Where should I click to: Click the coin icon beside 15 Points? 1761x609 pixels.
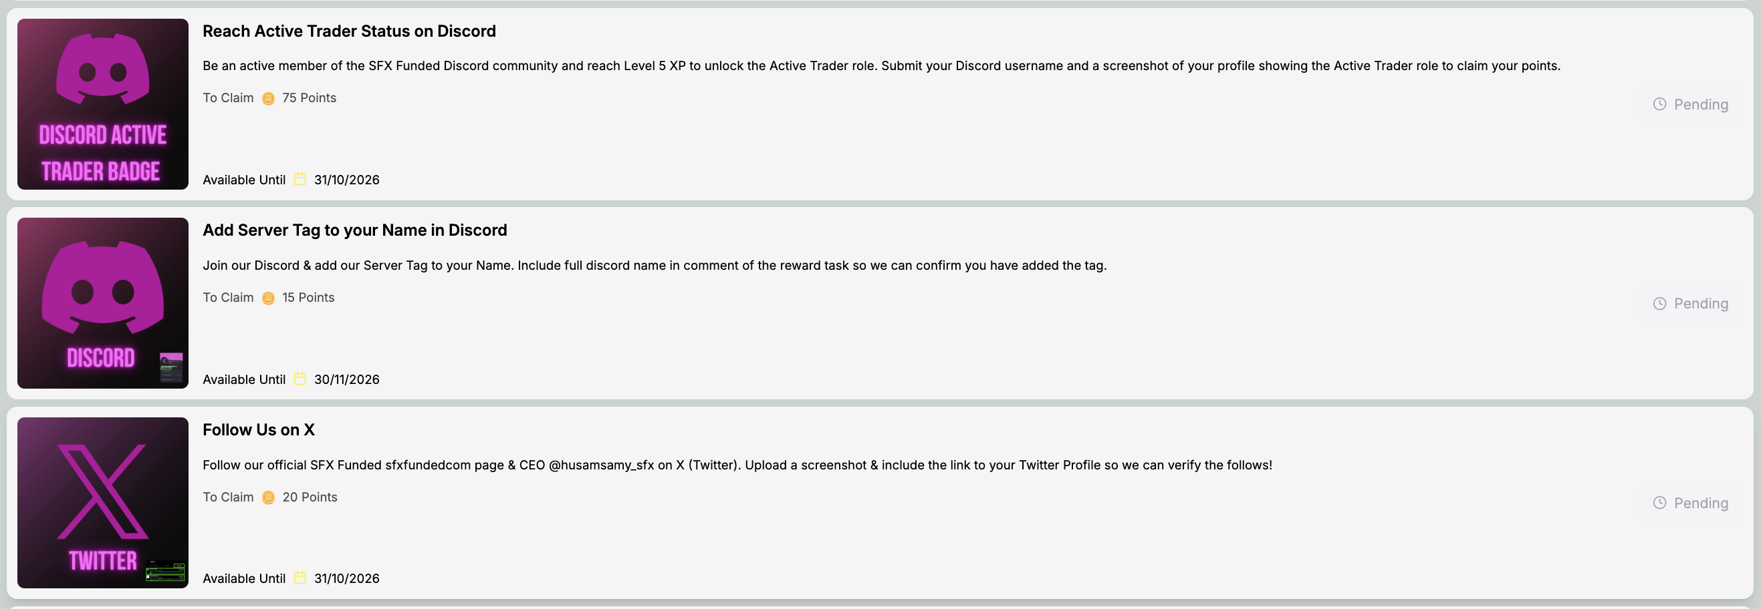pos(269,298)
